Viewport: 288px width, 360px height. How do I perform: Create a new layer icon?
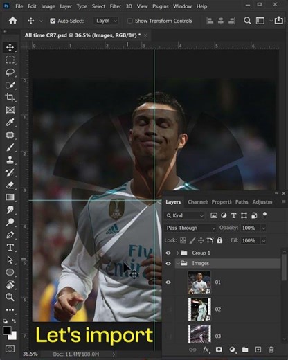[x=258, y=350]
